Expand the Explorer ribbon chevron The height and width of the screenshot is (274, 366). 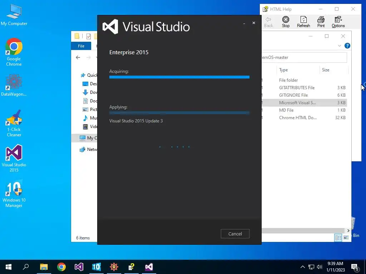point(340,46)
